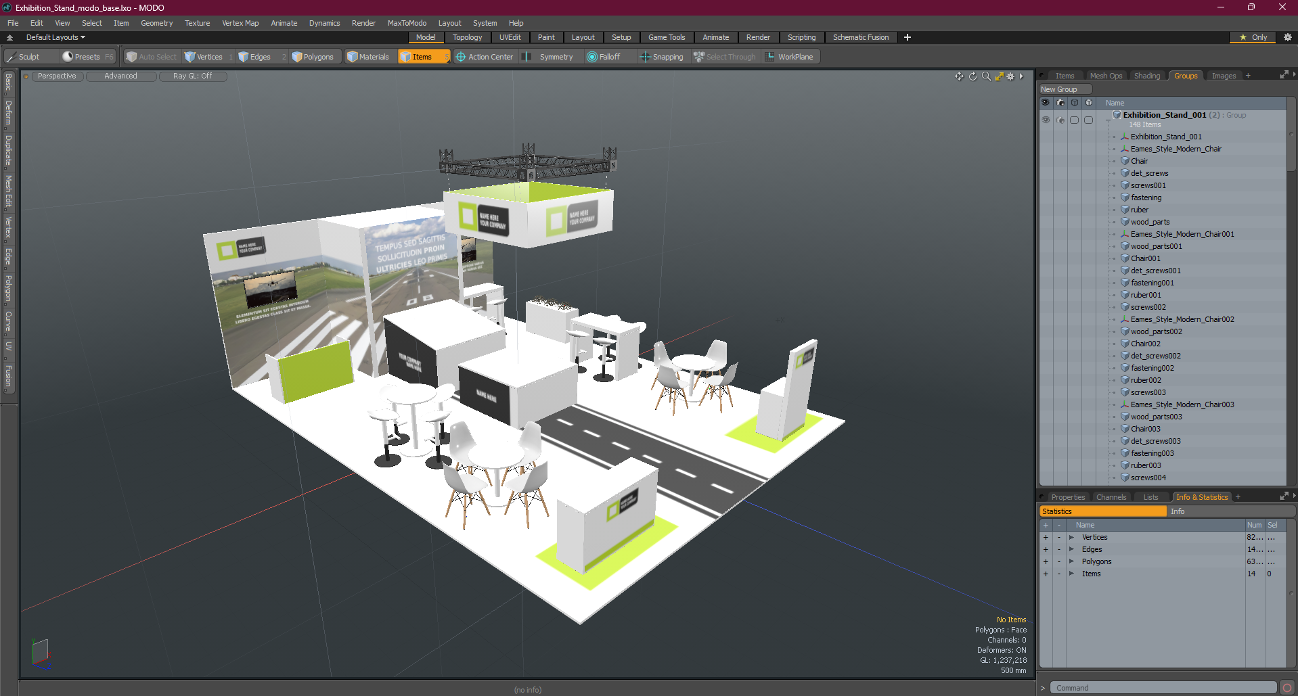Expand the Groups panel to full size
Screen dimensions: 1298x696
[1284, 75]
